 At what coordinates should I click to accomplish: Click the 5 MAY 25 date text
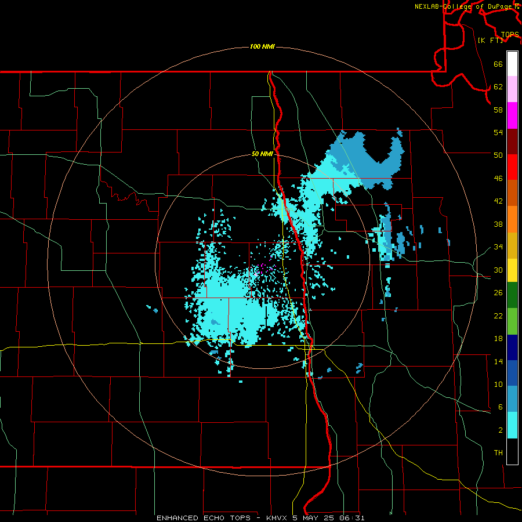click(x=314, y=518)
